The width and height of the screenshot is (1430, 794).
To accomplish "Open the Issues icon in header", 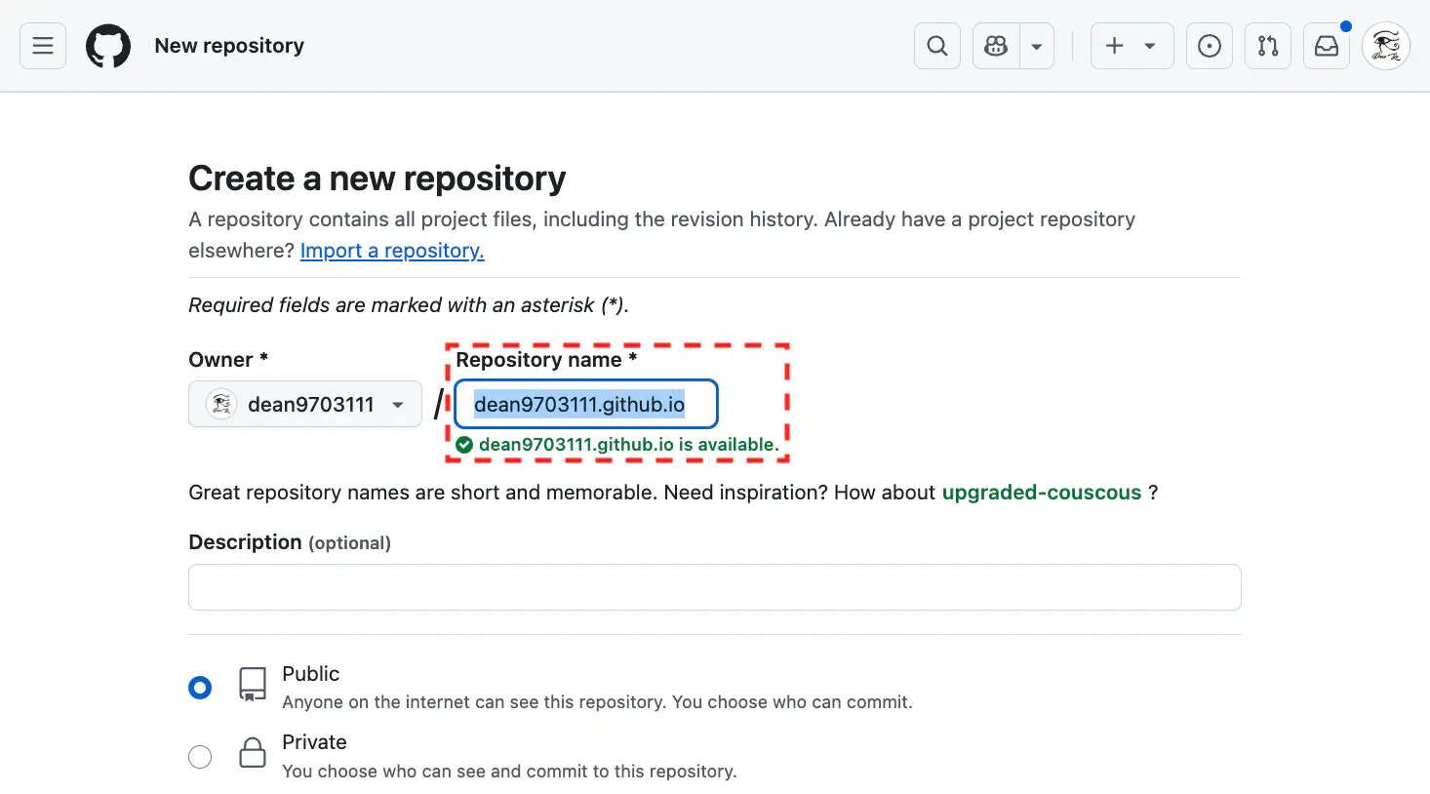I will point(1210,46).
